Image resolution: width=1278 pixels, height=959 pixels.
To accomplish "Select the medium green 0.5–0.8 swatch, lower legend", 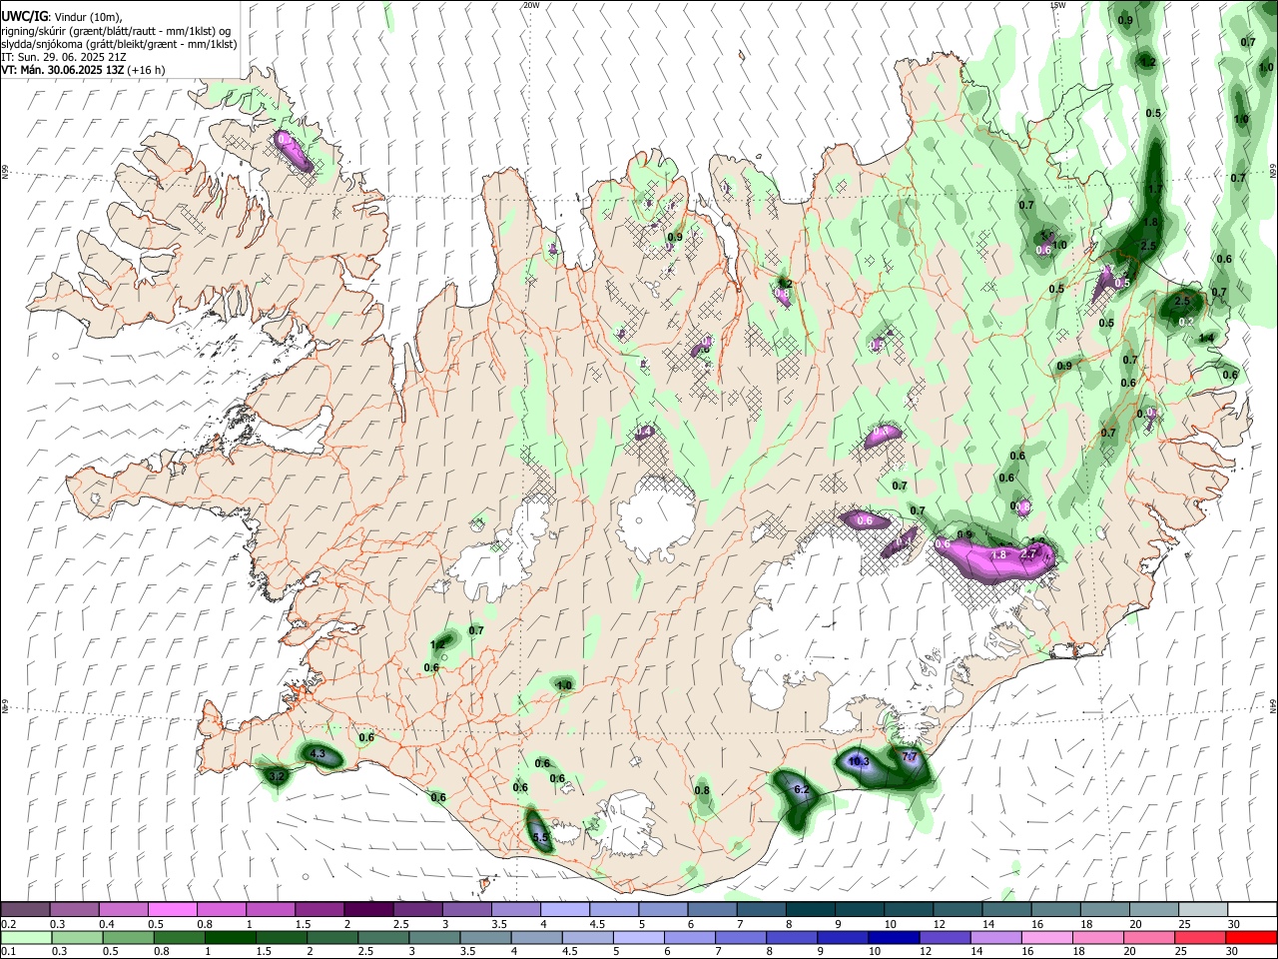I will coord(128,937).
